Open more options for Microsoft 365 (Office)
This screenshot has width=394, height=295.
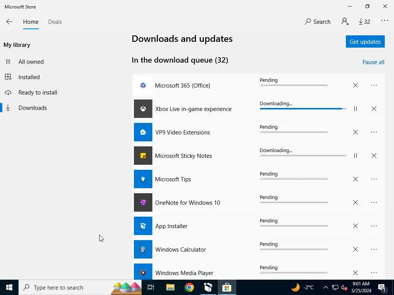click(374, 85)
